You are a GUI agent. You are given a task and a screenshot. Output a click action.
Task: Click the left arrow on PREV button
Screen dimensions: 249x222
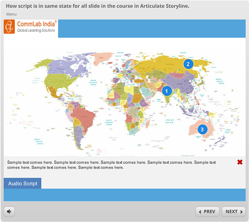(x=200, y=212)
